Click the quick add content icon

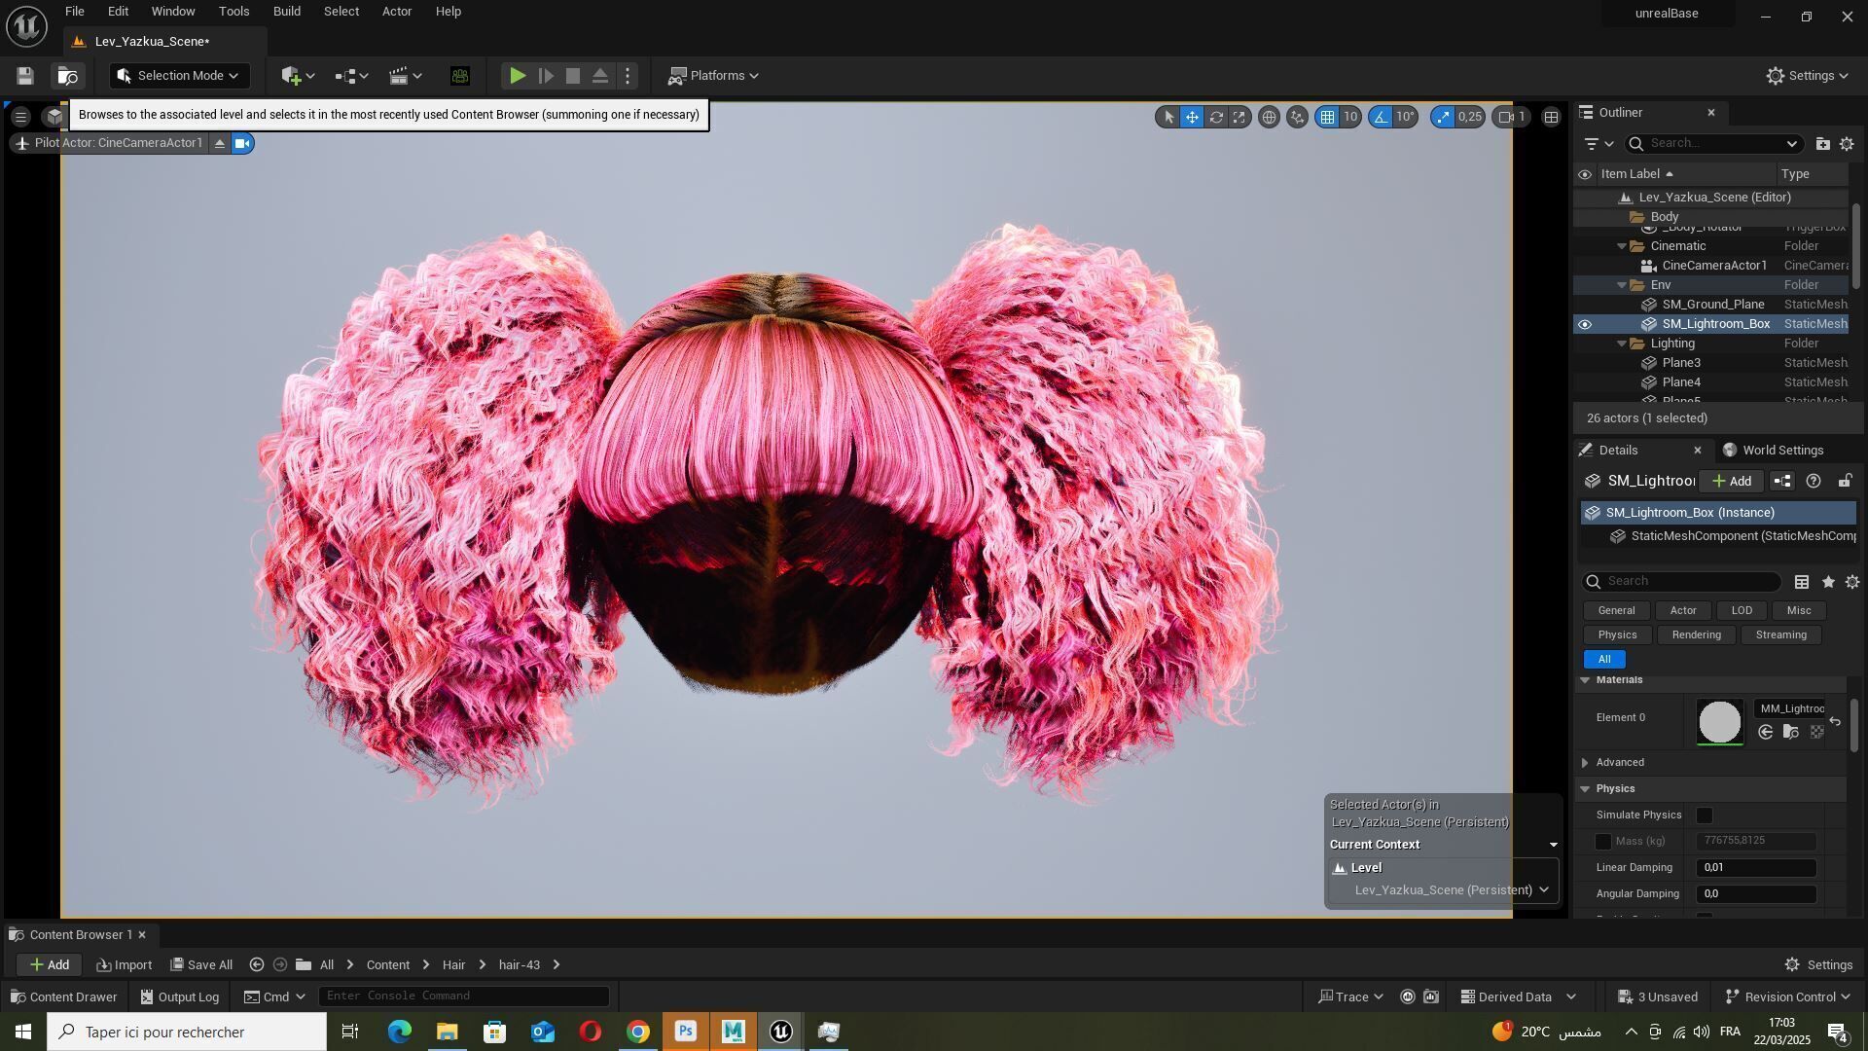(297, 76)
